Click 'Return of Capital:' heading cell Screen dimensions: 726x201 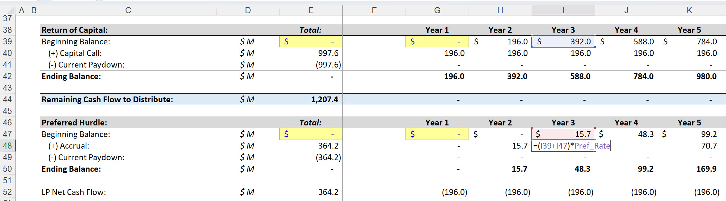[x=75, y=30]
